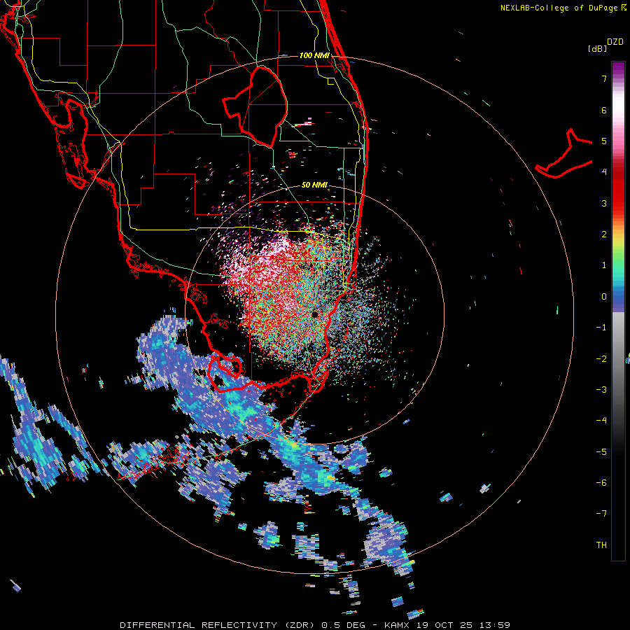The height and width of the screenshot is (630, 630).
Task: Click the black radar site dot
Action: (315, 314)
